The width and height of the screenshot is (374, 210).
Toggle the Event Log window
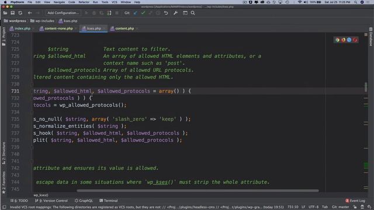(355, 201)
